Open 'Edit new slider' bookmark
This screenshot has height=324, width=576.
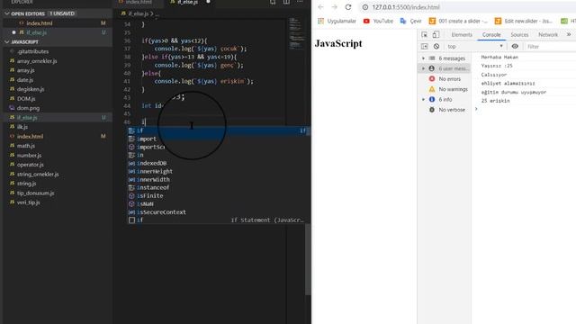point(524,21)
